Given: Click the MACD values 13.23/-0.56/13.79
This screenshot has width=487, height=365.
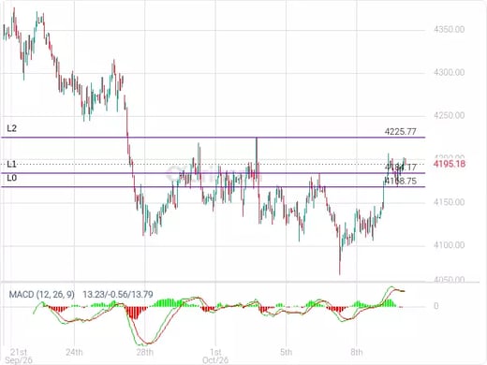Looking at the screenshot, I should [x=118, y=294].
